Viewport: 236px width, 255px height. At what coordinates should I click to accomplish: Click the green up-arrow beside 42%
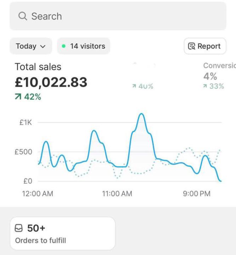coord(18,97)
